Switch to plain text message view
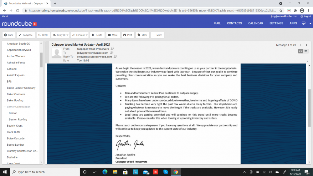 point(306,51)
